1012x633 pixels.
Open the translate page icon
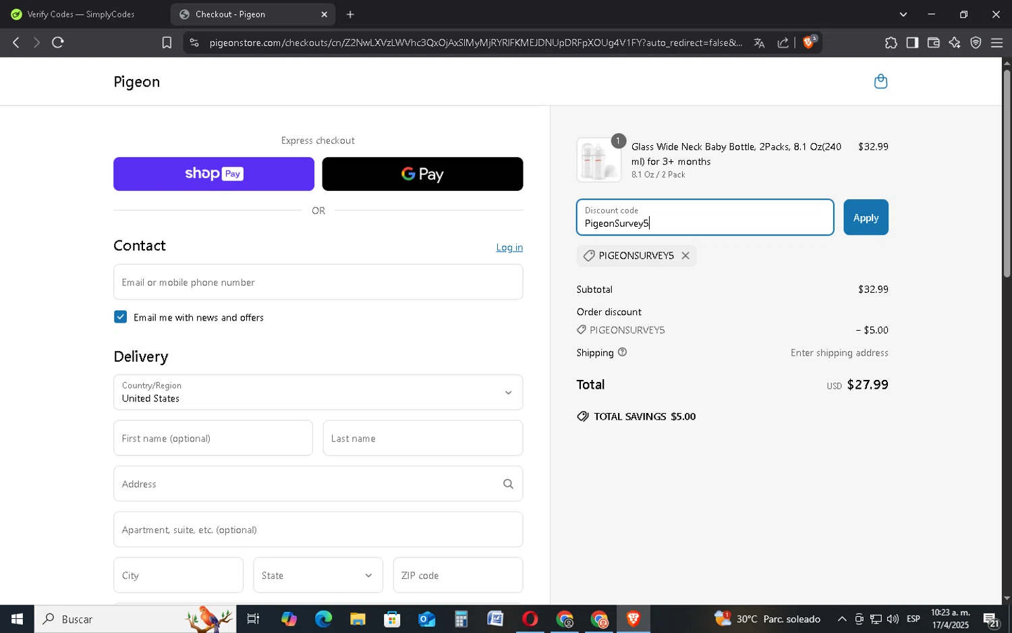pyautogui.click(x=759, y=43)
